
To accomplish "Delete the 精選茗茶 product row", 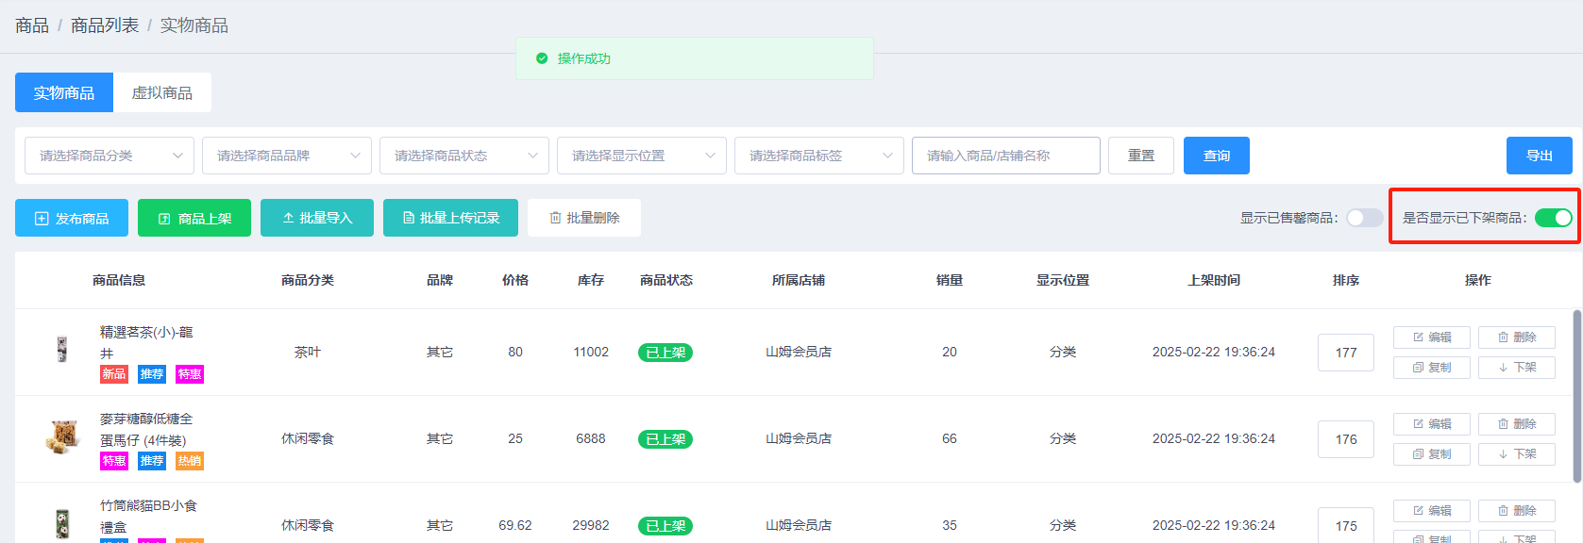I will coord(1516,337).
